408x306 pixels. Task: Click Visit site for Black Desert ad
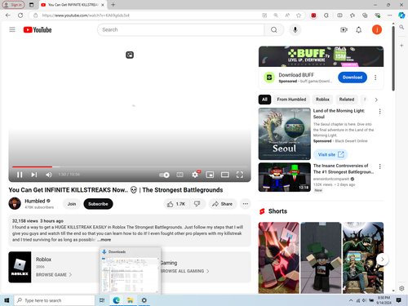click(x=330, y=154)
